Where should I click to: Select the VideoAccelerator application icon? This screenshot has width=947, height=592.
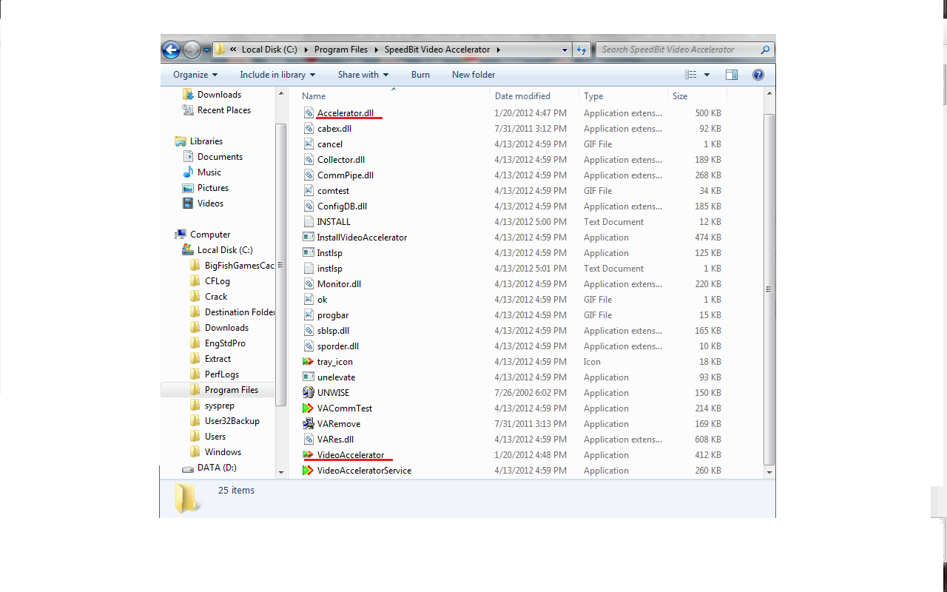pos(309,455)
